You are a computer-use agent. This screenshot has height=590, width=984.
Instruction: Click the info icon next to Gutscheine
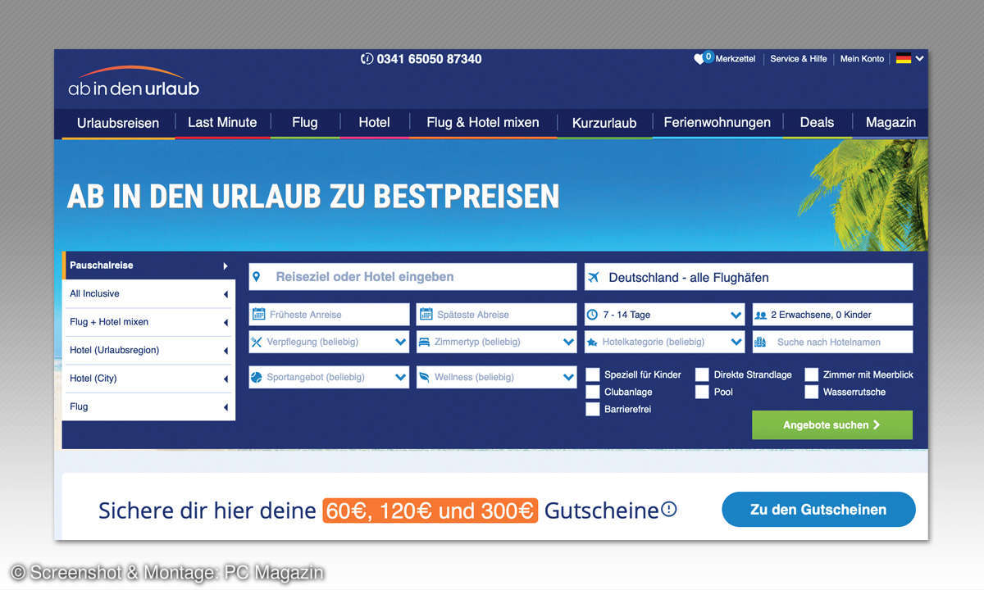coord(669,510)
